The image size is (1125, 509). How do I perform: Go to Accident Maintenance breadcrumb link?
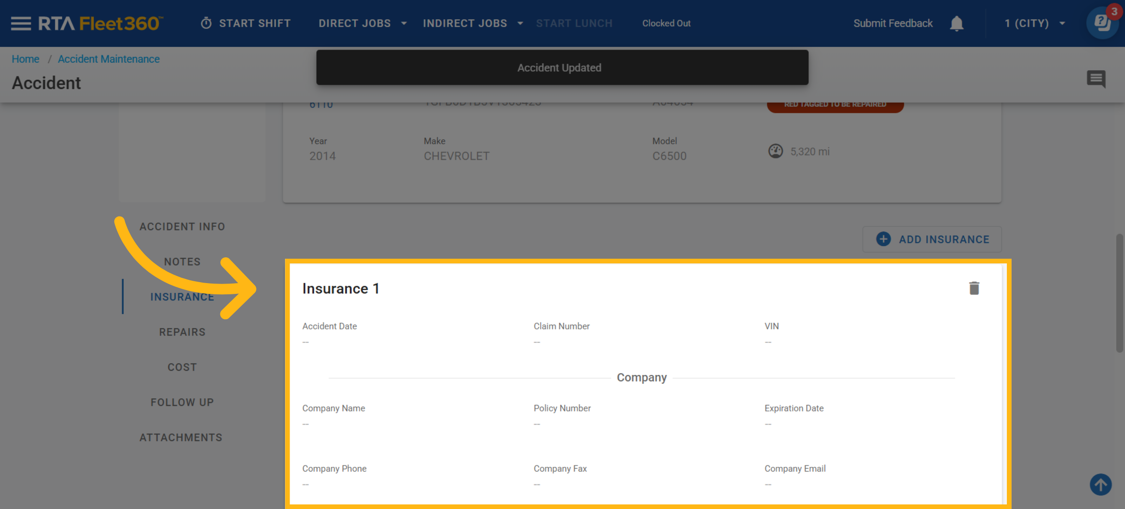(x=109, y=59)
